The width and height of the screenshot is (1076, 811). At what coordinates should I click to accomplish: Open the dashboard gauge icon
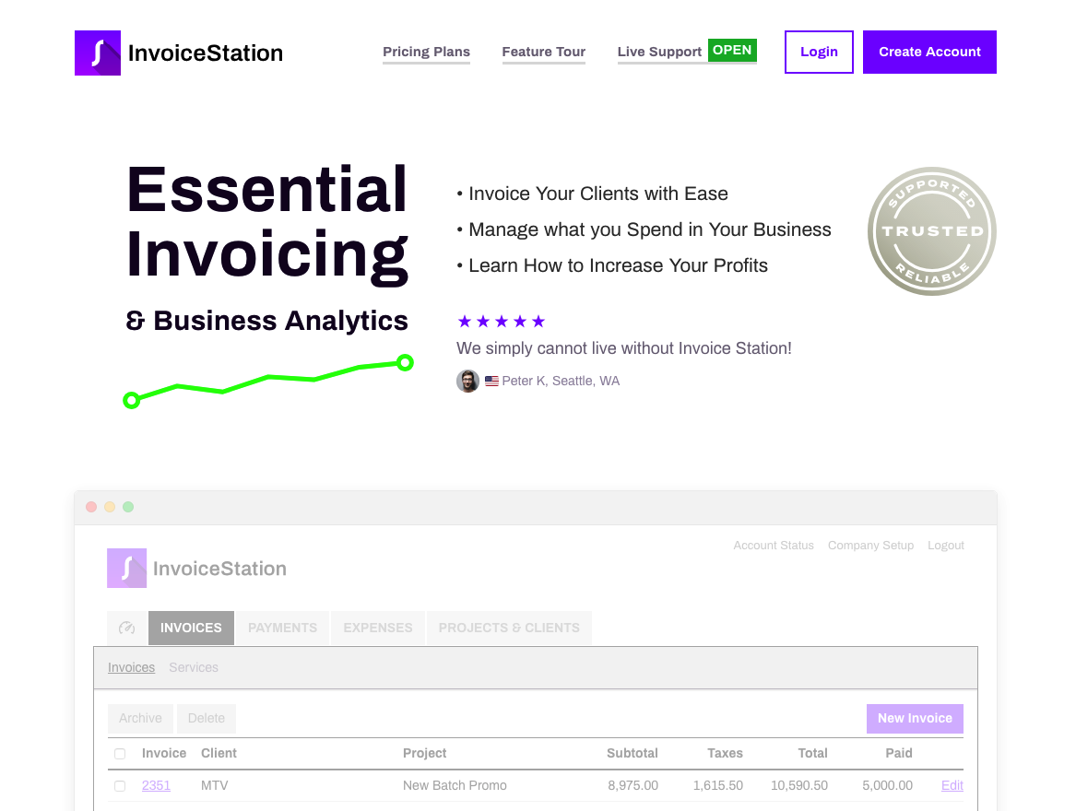click(x=126, y=628)
